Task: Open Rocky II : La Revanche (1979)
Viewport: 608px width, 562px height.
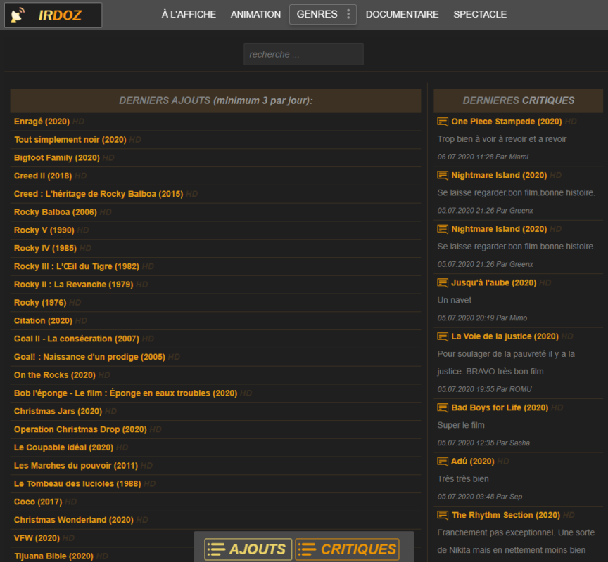Action: point(74,285)
